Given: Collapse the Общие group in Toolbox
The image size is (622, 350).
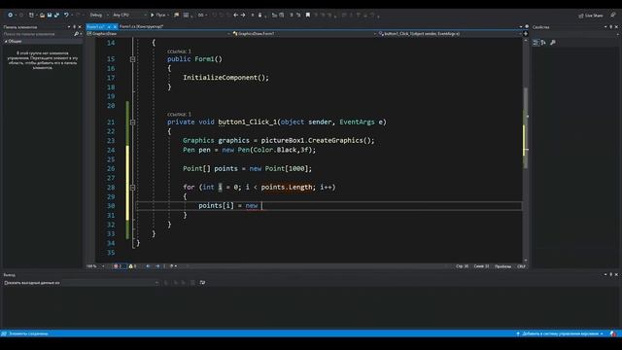Looking at the screenshot, I should pyautogui.click(x=6, y=41).
